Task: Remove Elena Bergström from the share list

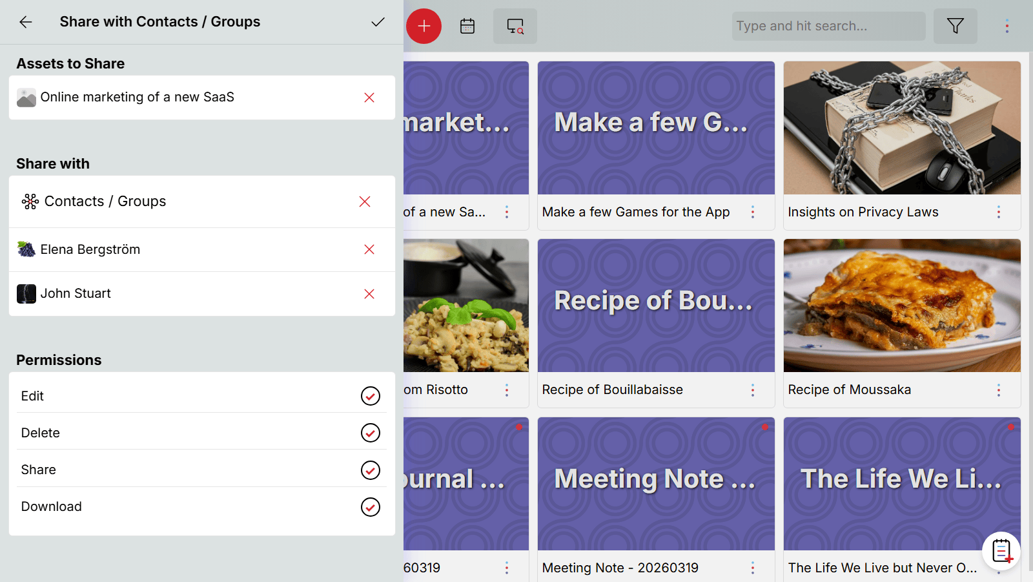Action: point(369,249)
